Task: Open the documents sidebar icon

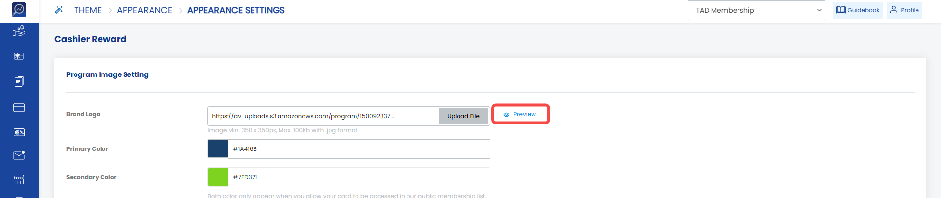Action: click(x=19, y=81)
